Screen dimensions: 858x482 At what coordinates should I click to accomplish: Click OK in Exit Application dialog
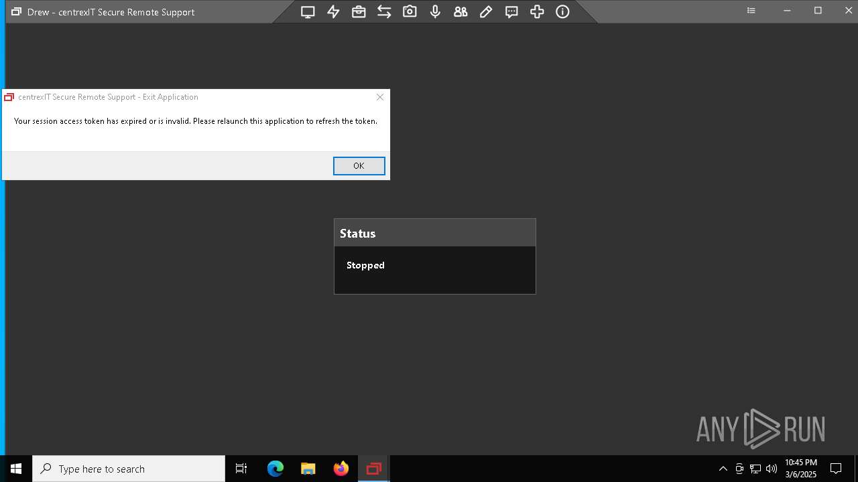359,166
